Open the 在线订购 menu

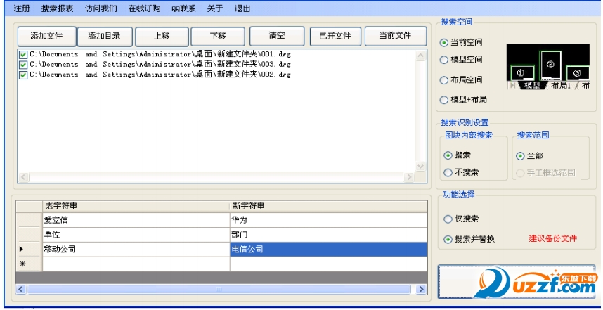click(x=145, y=9)
